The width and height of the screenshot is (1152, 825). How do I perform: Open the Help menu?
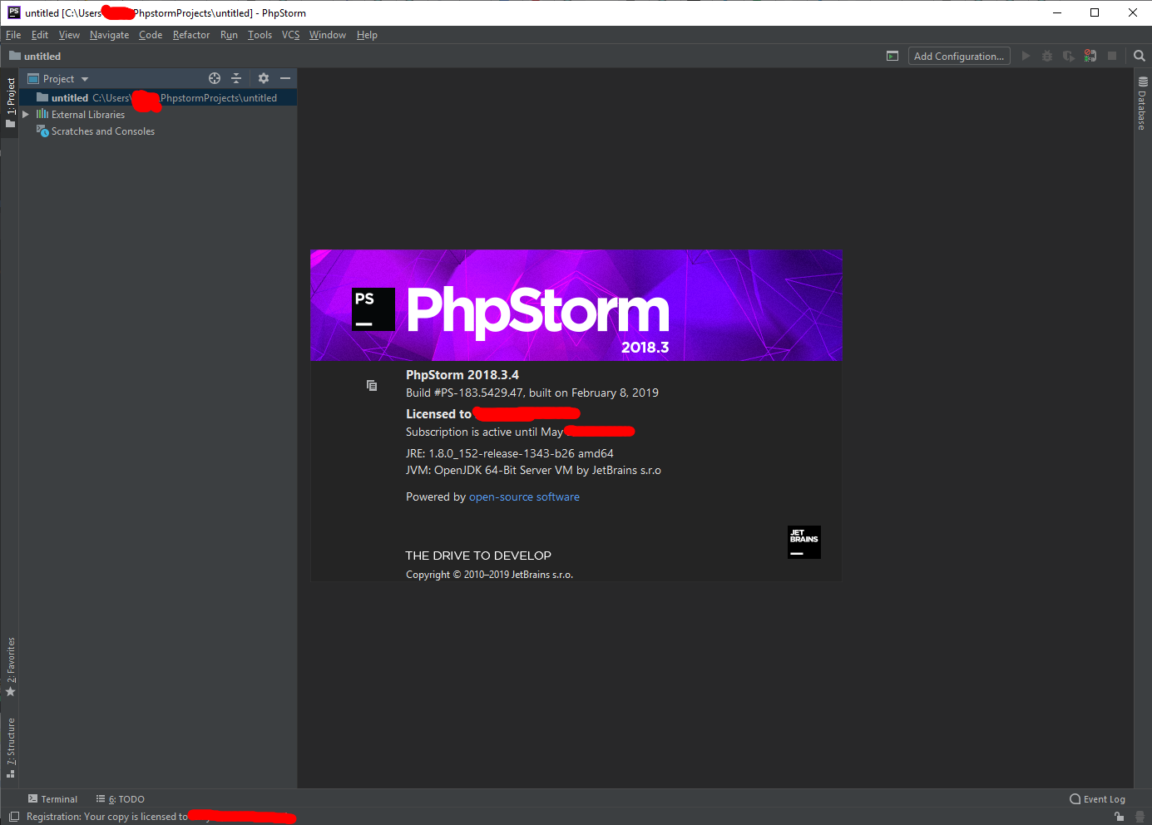367,35
